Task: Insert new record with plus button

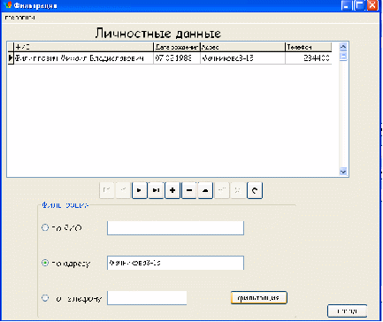Action: (x=172, y=190)
